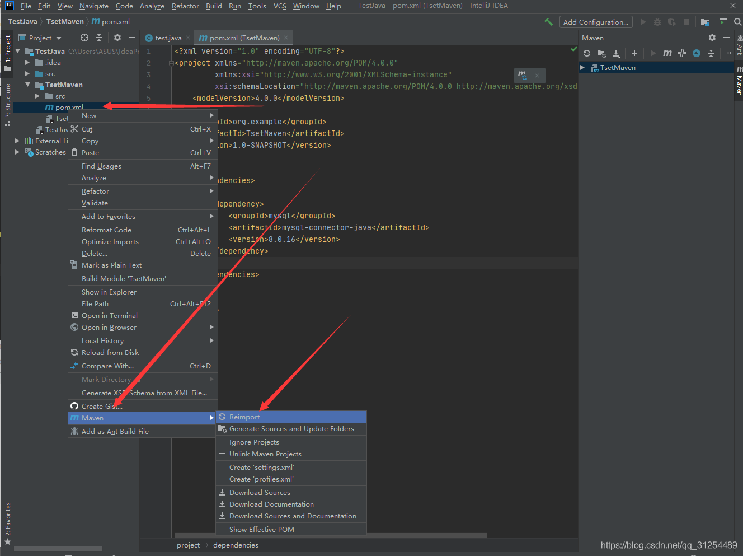Toggle Skip Tests mode lightning icon

tap(697, 53)
